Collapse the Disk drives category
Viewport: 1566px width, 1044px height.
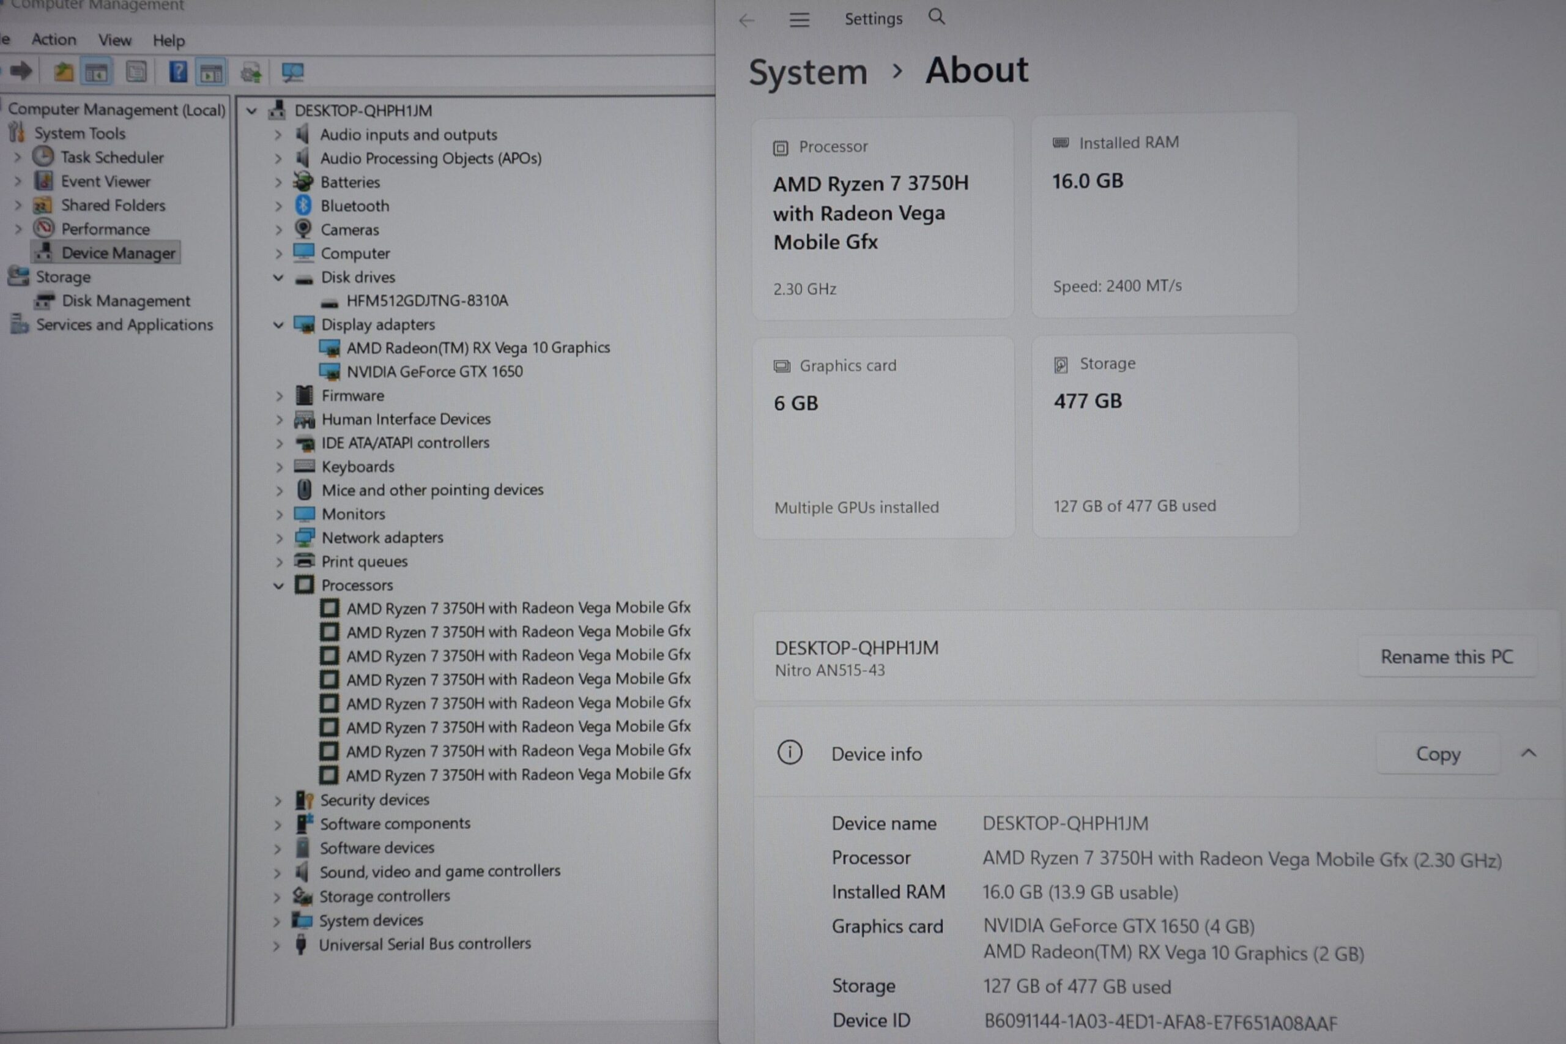(x=278, y=277)
